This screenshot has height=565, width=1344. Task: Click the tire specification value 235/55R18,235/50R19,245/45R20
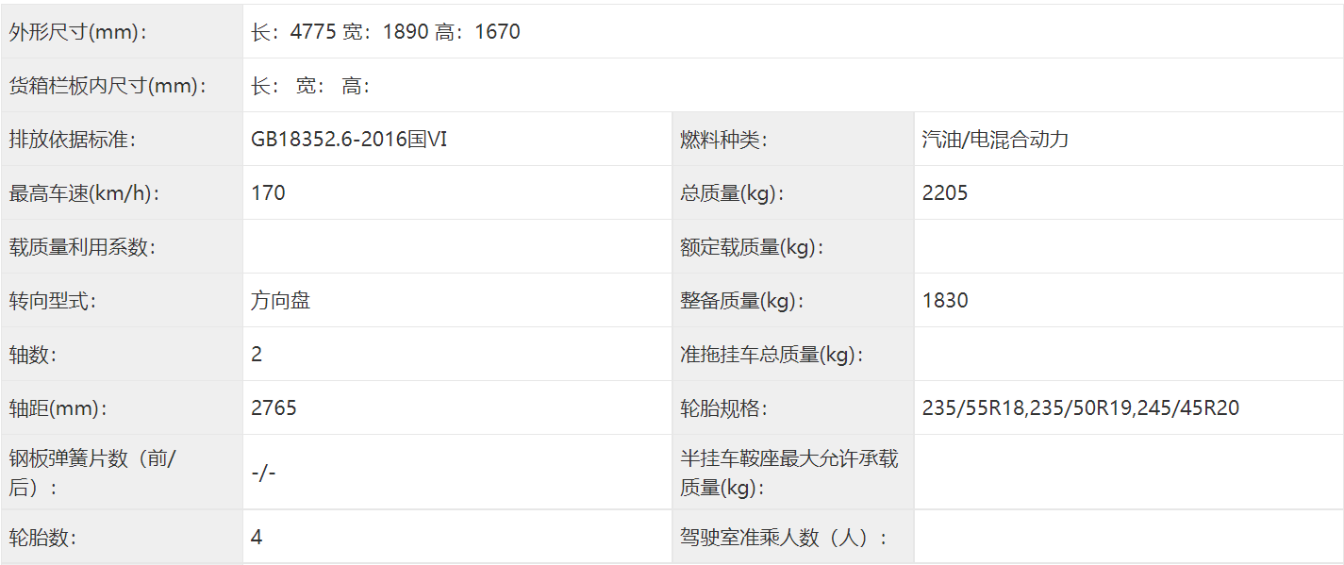coord(1081,408)
